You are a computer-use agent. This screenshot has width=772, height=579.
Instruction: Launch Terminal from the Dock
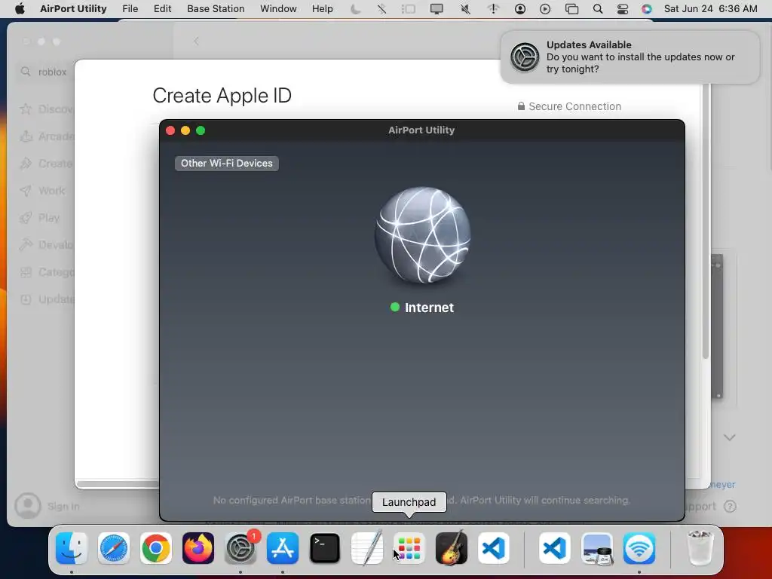point(325,548)
